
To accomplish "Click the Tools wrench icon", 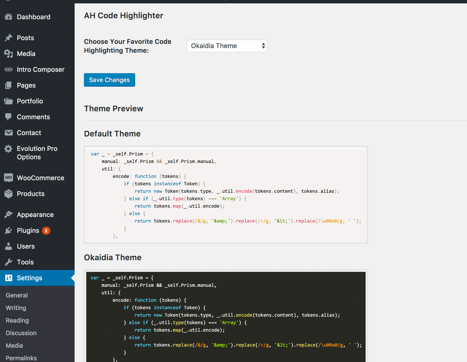I will 8,262.
